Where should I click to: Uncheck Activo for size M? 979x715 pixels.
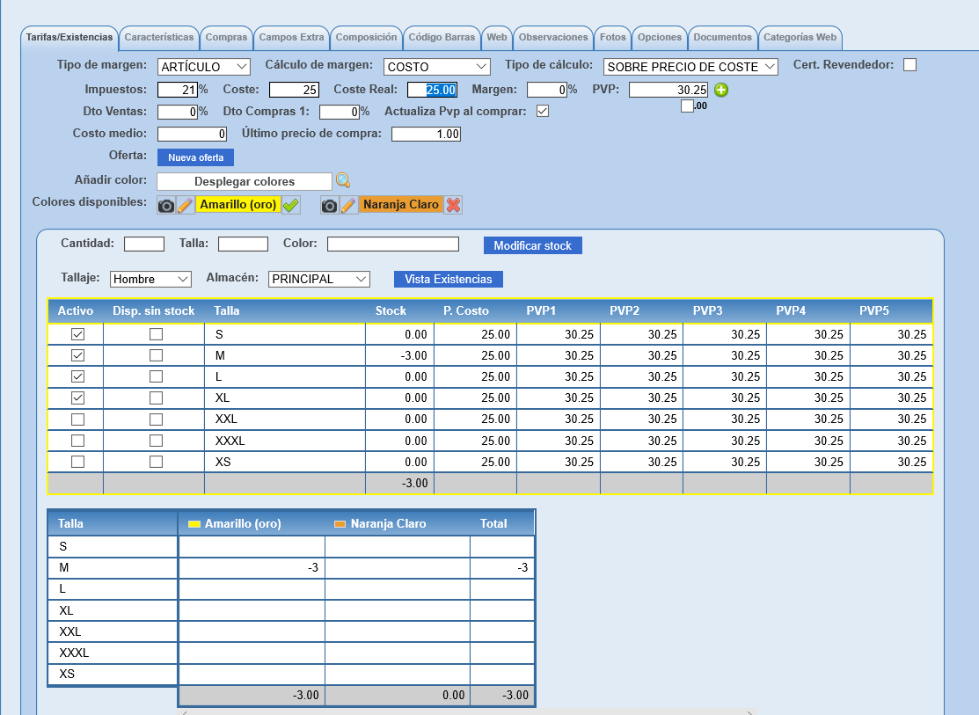pyautogui.click(x=77, y=355)
